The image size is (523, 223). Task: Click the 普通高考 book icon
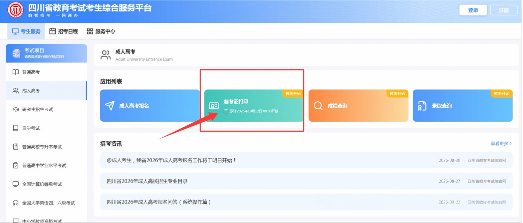click(16, 72)
